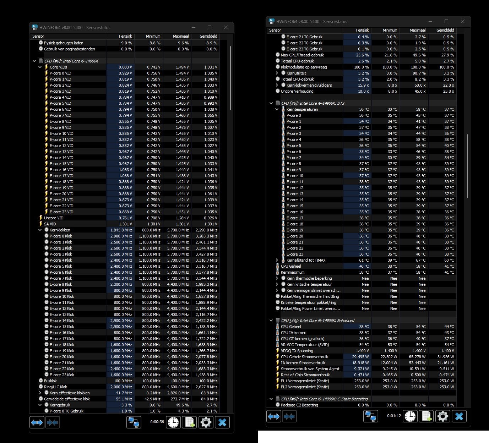The height and width of the screenshot is (443, 489).
Task: Collapse the CPU Enhanced sensor group
Action: click(x=271, y=321)
